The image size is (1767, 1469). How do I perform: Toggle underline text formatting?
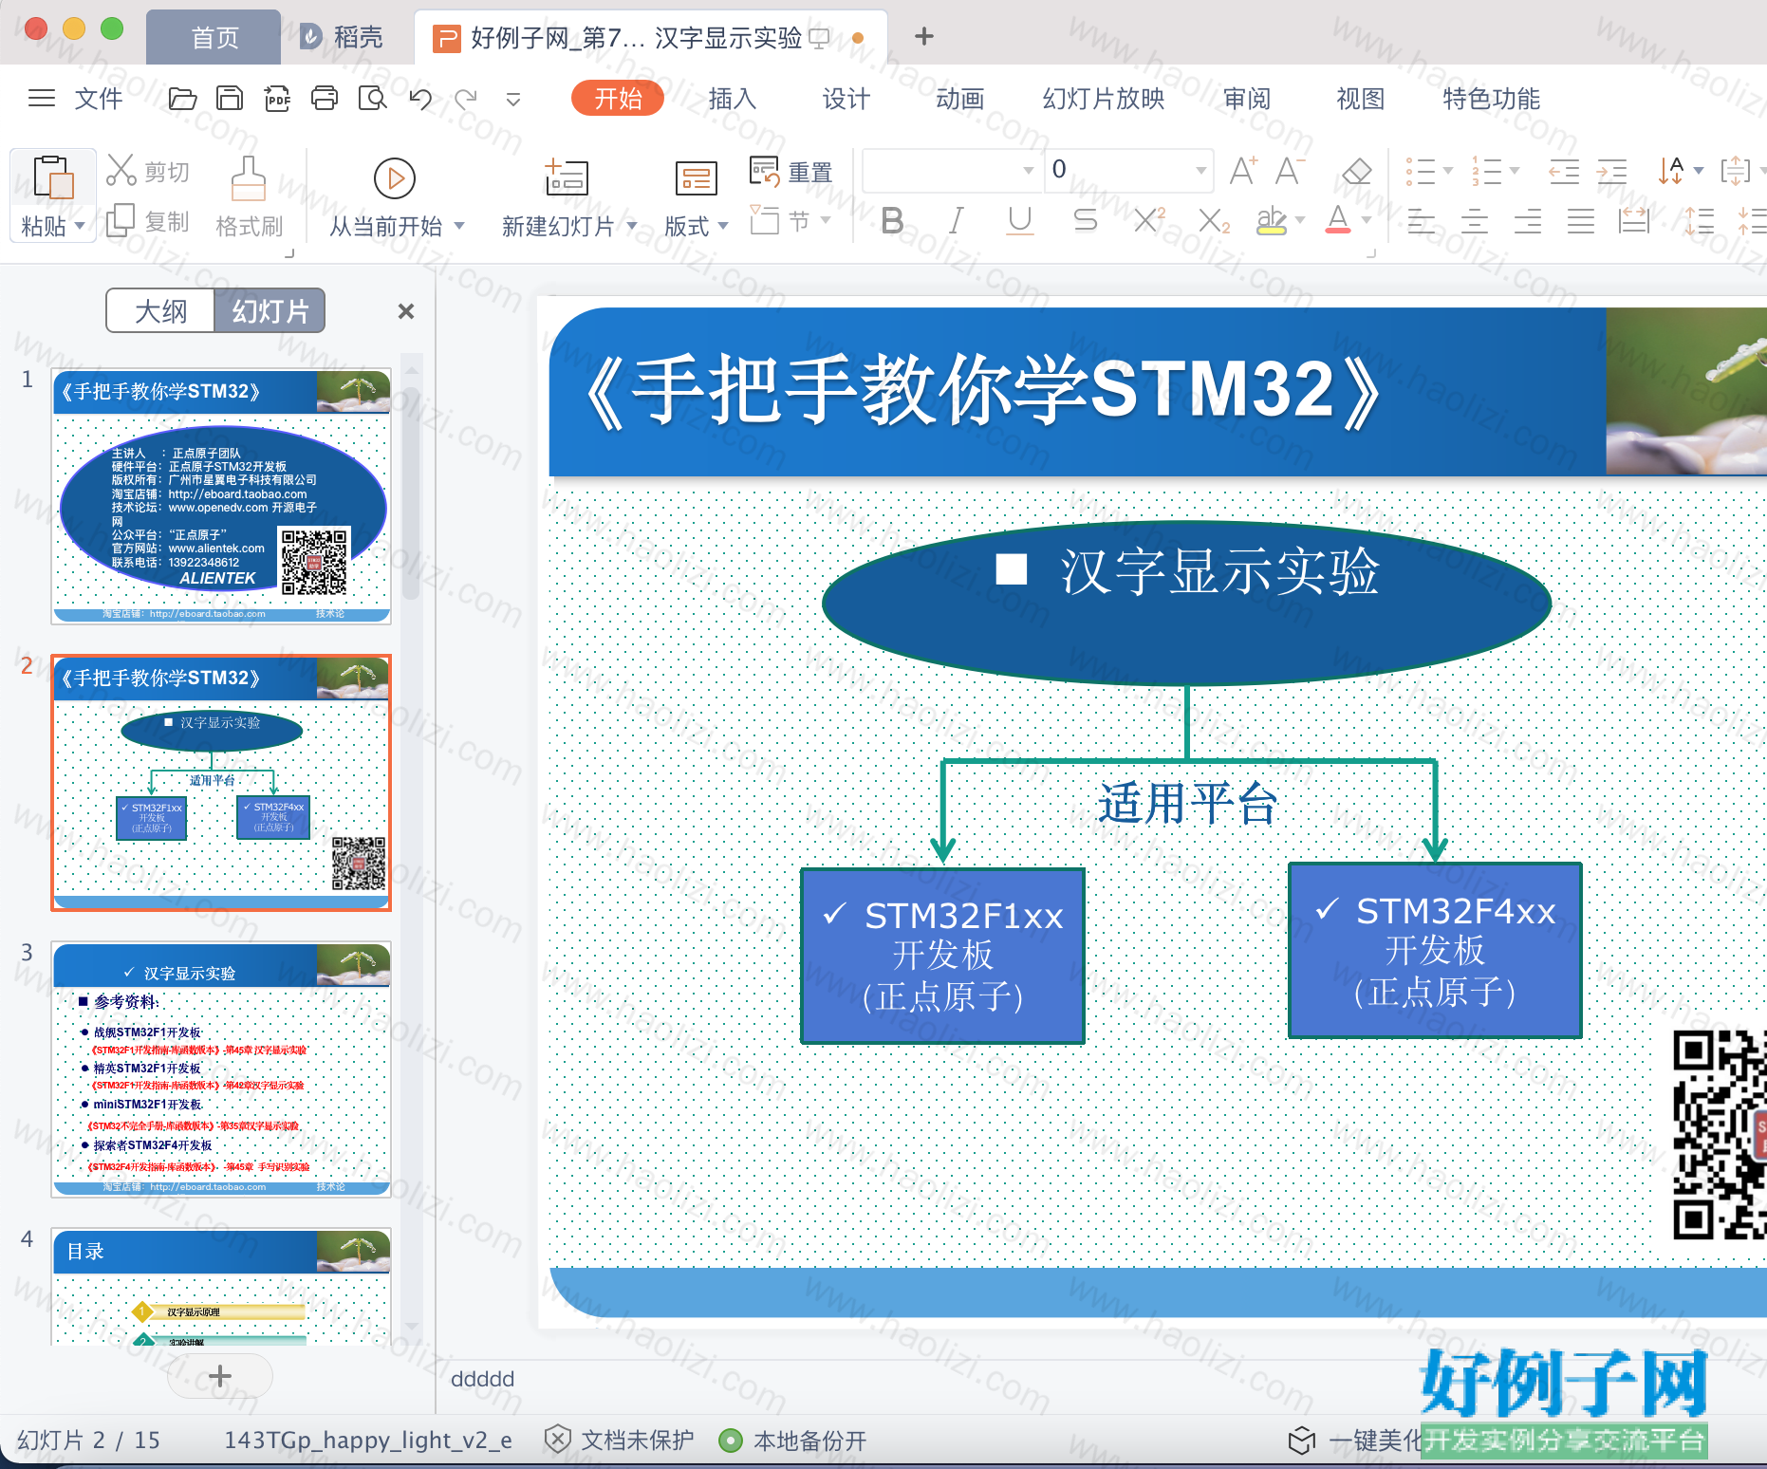pos(1020,221)
